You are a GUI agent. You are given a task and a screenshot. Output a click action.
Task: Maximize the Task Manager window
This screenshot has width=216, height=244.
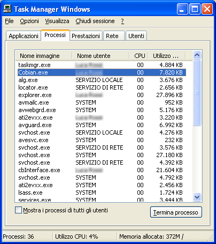pos(195,9)
